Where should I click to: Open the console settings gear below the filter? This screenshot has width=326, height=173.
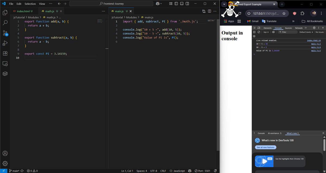pyautogui.click(x=254, y=36)
